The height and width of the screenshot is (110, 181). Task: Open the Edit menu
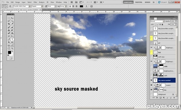12,2
